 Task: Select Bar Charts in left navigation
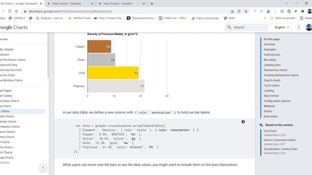pos(22,111)
